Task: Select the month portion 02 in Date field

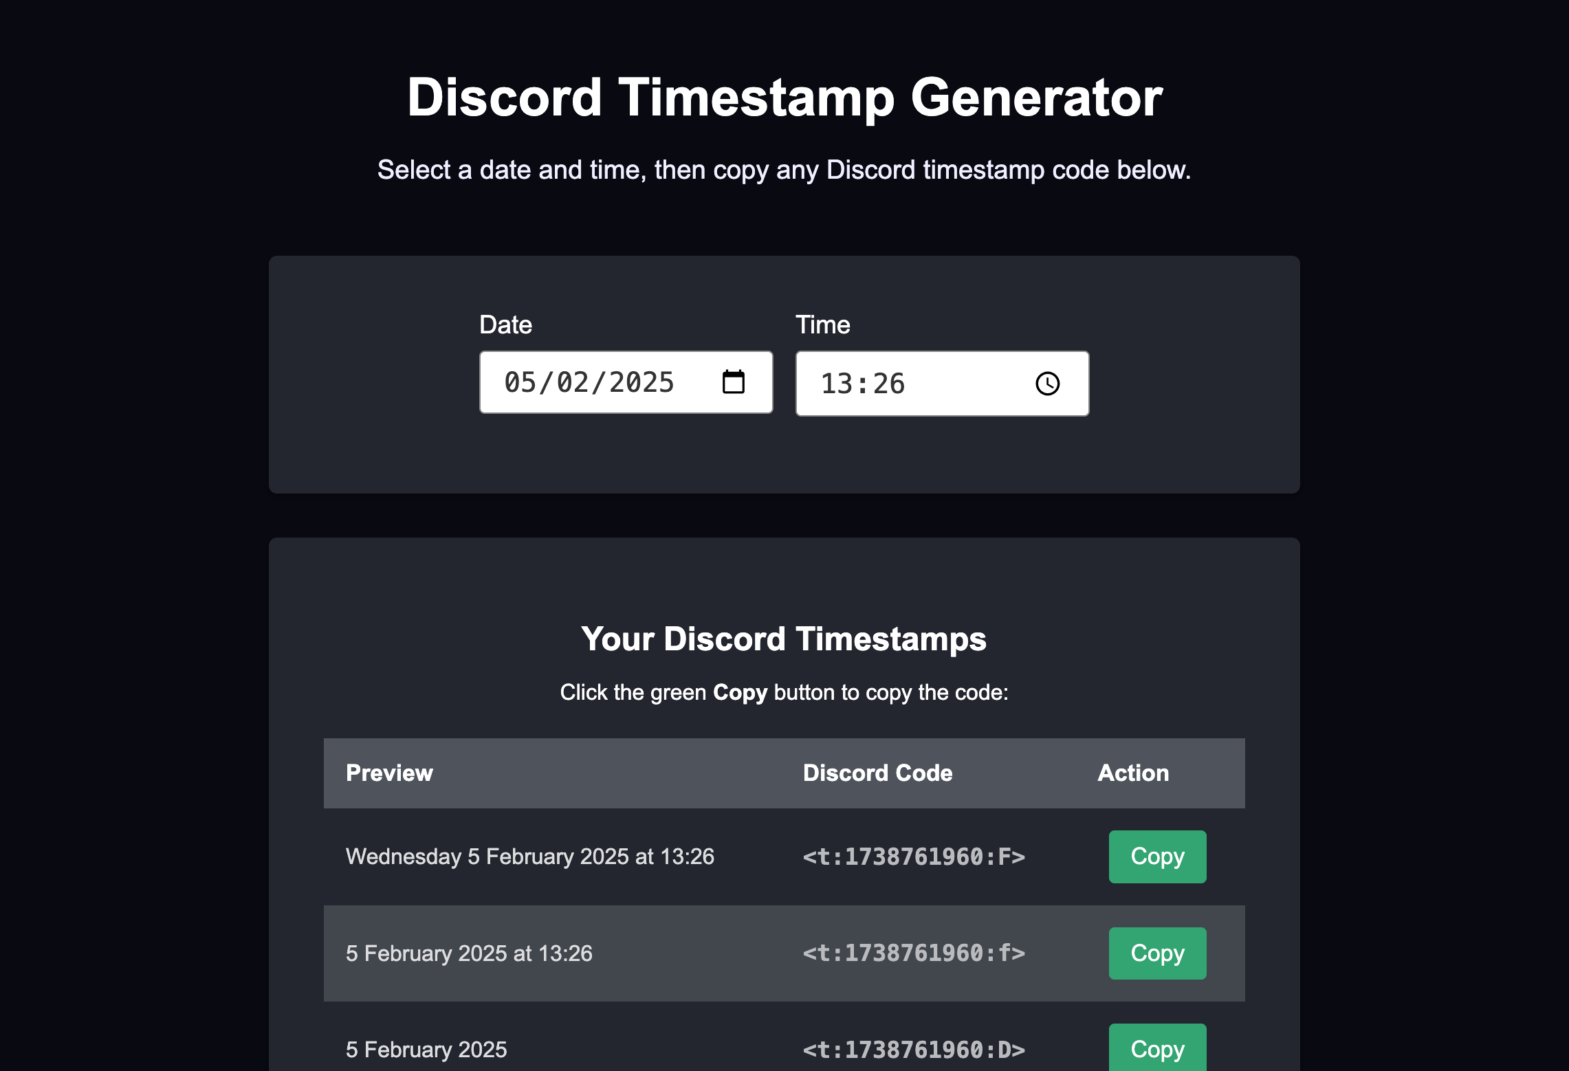Action: click(573, 382)
